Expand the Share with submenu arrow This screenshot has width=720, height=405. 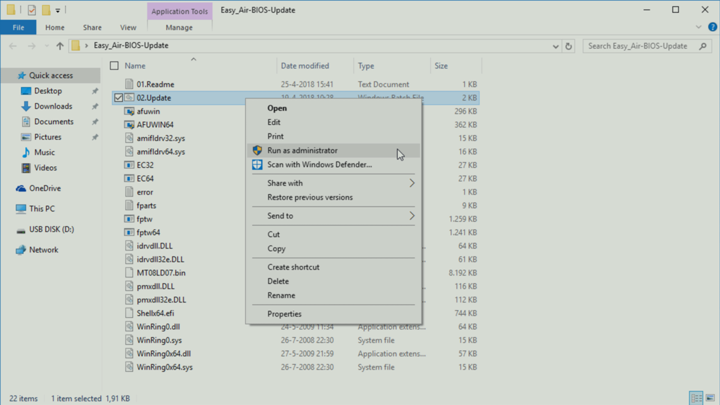coord(412,183)
